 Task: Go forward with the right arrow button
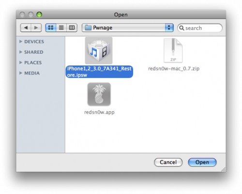[36, 28]
